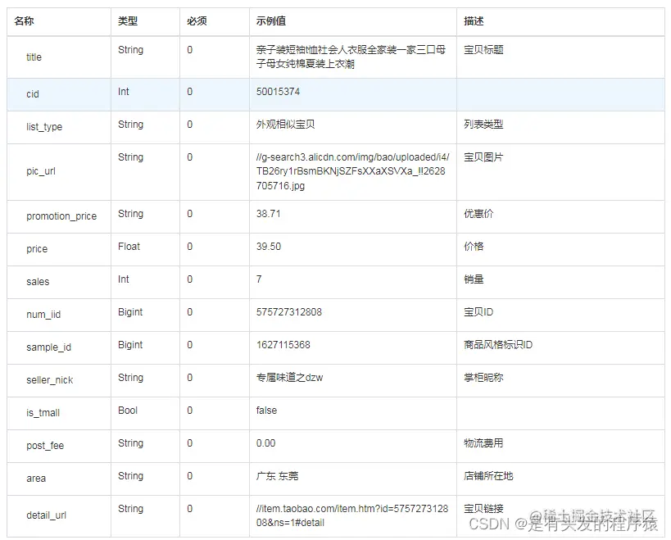
Task: Select the seller_nick field name
Action: coord(50,380)
